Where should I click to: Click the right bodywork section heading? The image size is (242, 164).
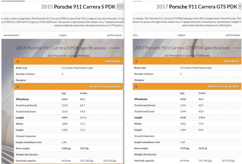pyautogui.click(x=232, y=61)
